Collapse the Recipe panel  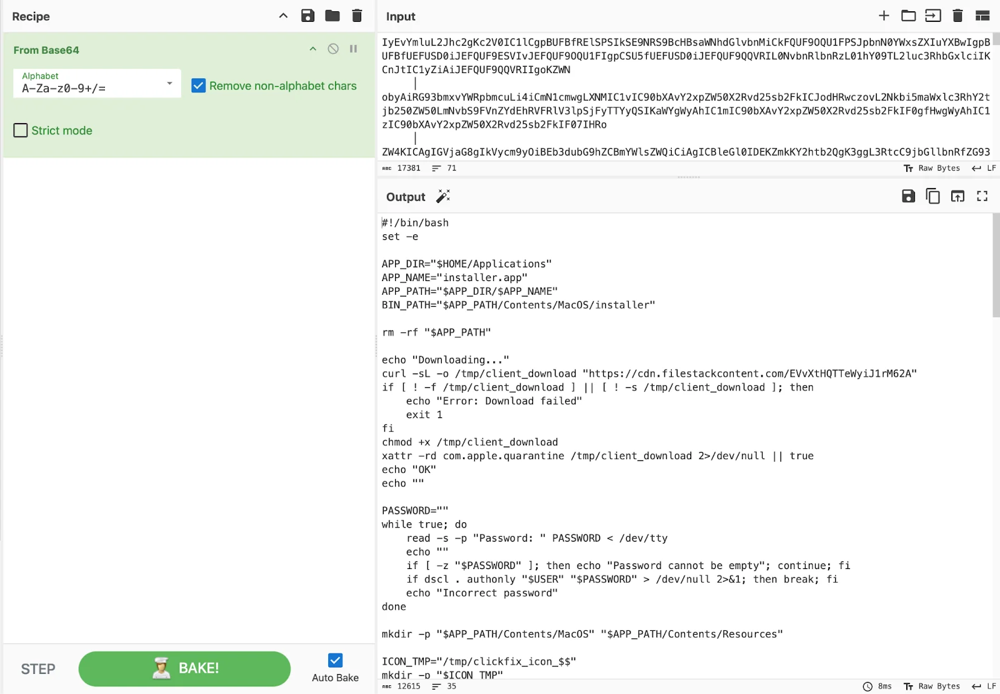pos(282,16)
